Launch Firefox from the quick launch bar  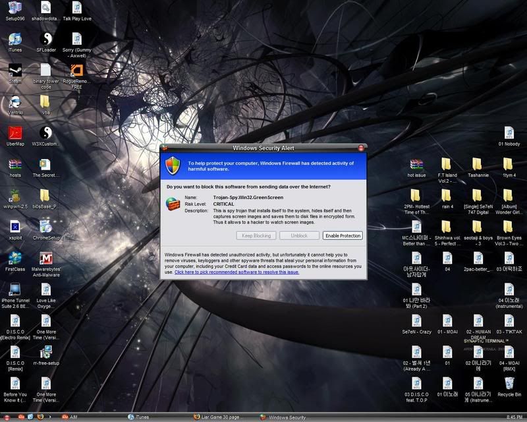pos(40,417)
